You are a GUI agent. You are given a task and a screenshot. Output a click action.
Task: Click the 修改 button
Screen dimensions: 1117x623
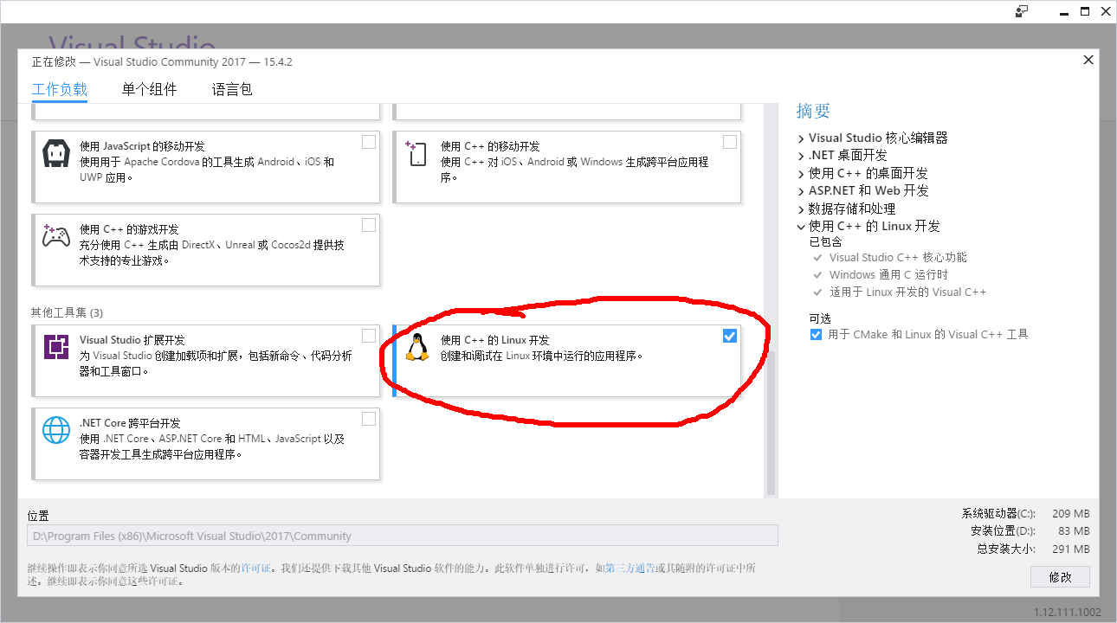tap(1060, 576)
